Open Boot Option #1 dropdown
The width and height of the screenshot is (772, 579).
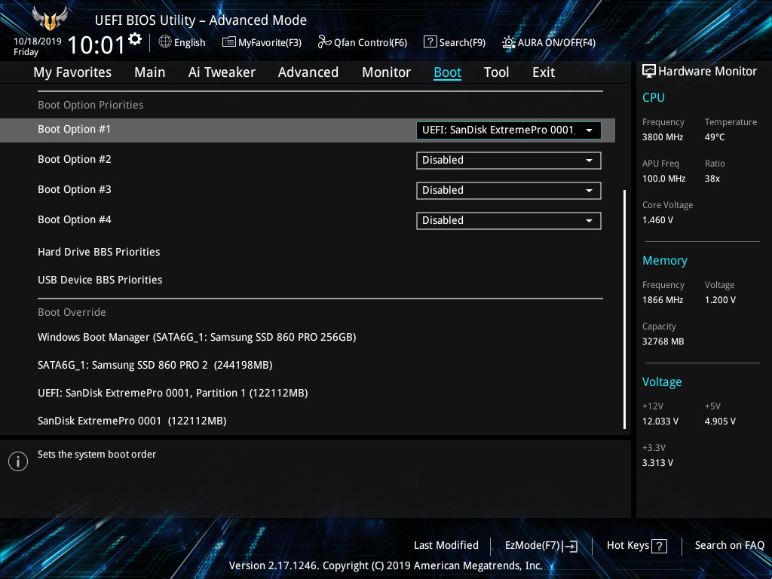click(509, 130)
